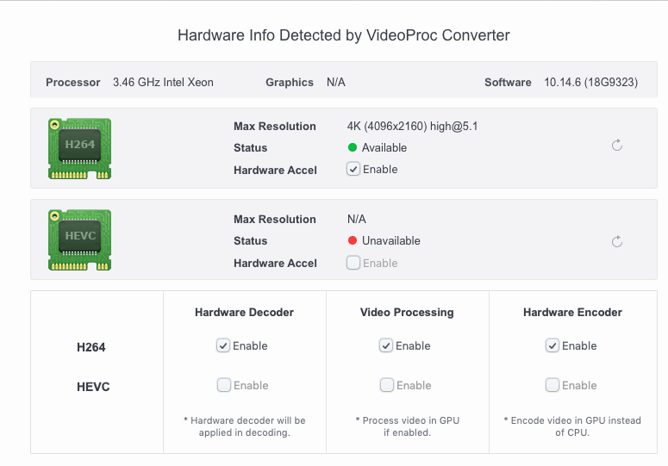The height and width of the screenshot is (466, 668).
Task: Refresh the HEVC hardware detection
Action: [x=617, y=242]
